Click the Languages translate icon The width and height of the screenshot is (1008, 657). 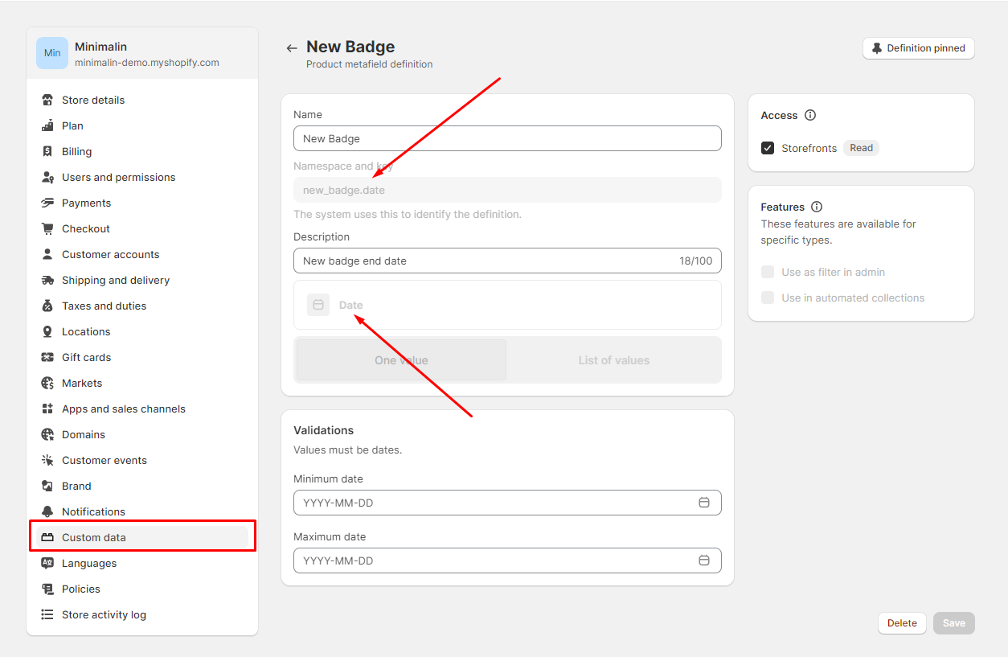point(47,563)
